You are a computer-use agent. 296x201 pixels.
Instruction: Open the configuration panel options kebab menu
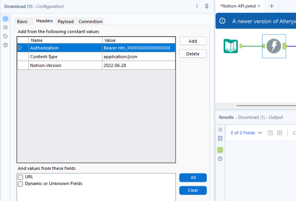[x=197, y=6]
